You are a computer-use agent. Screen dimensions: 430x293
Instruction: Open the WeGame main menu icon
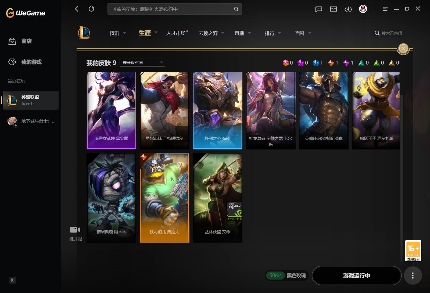385,9
